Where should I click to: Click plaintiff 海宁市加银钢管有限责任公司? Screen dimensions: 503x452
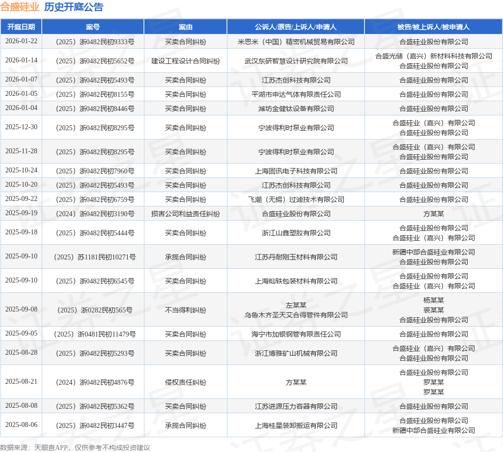296,334
